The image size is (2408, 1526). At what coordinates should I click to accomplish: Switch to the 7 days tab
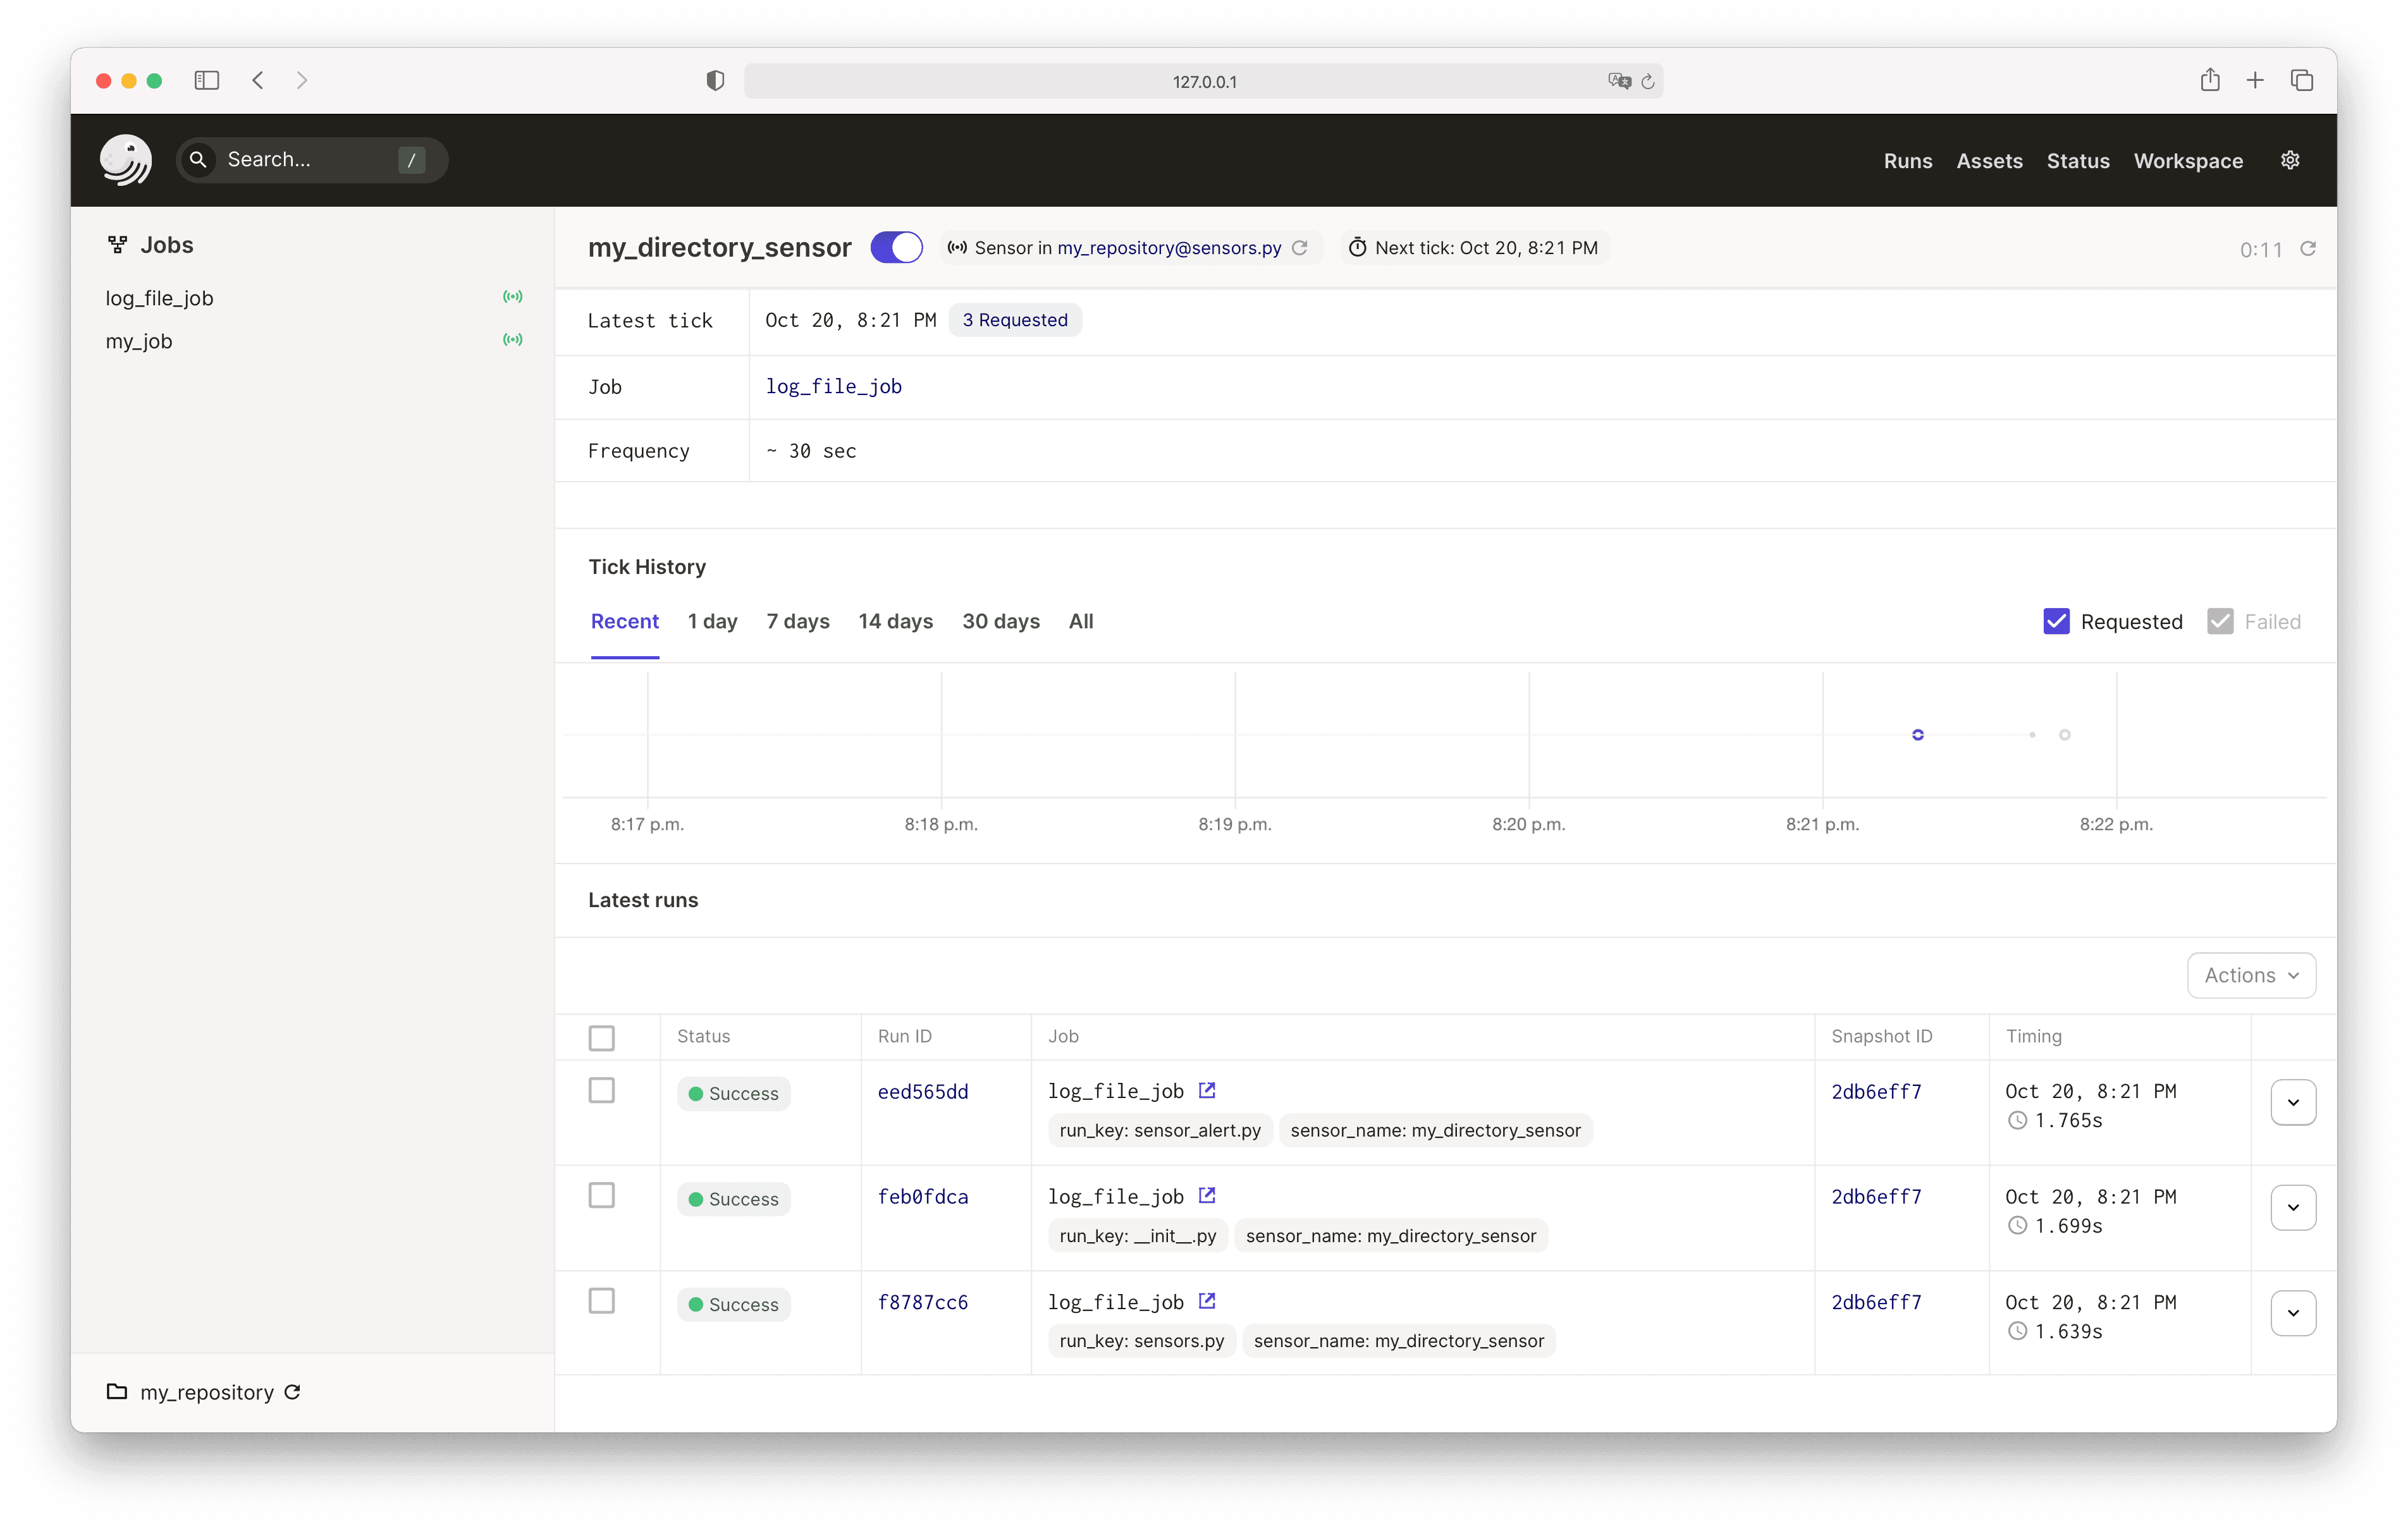click(797, 621)
